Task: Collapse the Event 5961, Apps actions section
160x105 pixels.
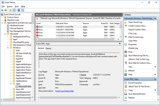Action: (155, 79)
